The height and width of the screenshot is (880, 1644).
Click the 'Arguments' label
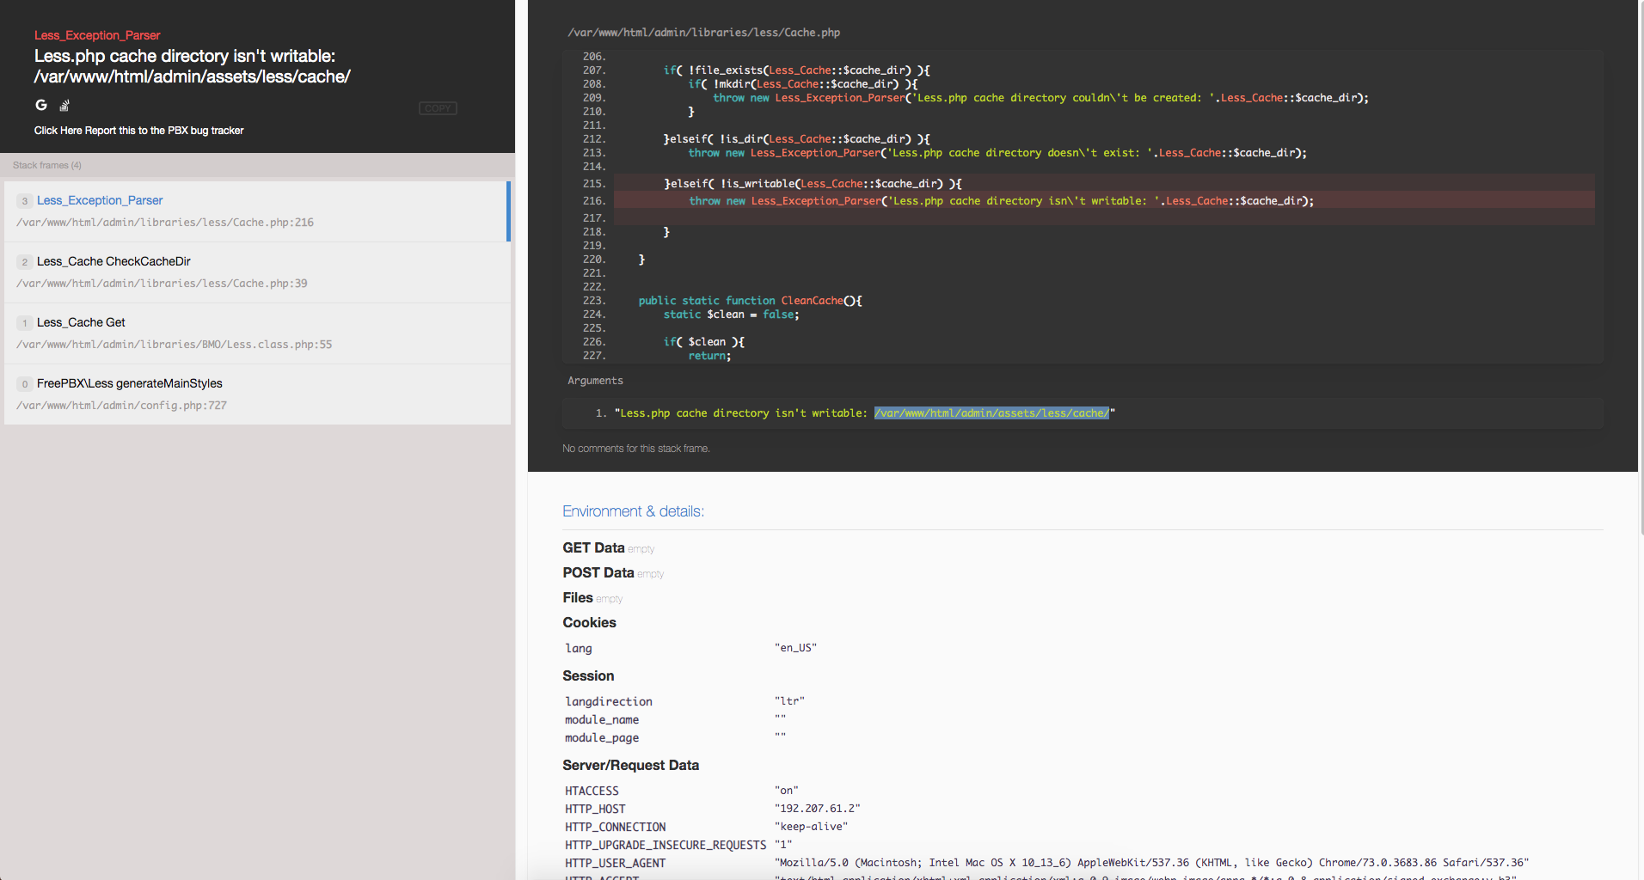coord(595,381)
